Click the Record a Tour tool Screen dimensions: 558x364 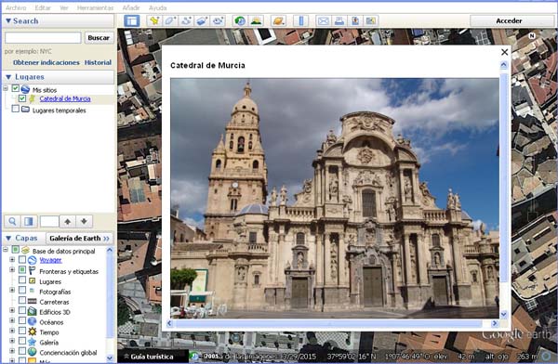click(218, 20)
